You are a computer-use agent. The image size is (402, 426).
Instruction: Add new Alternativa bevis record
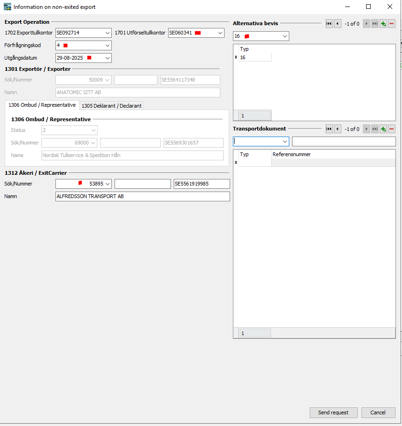(383, 24)
